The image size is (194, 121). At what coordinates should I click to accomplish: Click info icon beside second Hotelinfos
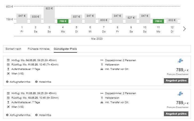(37, 115)
